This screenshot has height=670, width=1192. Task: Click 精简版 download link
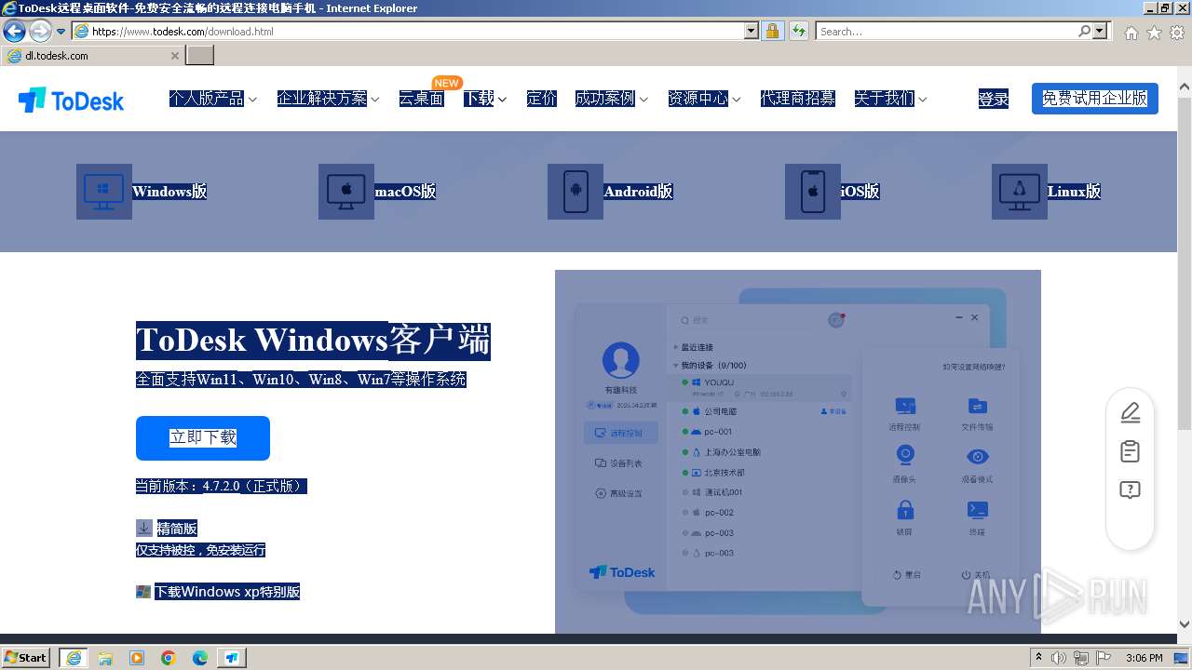point(177,528)
